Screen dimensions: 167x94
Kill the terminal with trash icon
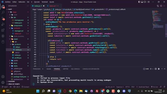(159, 69)
